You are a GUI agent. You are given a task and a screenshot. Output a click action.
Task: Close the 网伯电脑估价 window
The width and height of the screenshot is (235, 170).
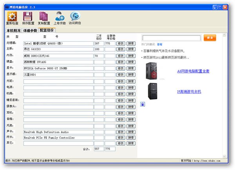pyautogui.click(x=225, y=7)
